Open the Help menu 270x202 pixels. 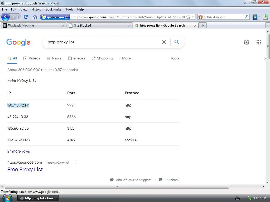pos(80,9)
